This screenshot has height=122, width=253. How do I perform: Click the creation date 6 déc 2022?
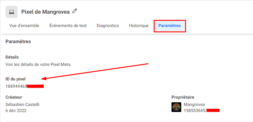point(16,110)
